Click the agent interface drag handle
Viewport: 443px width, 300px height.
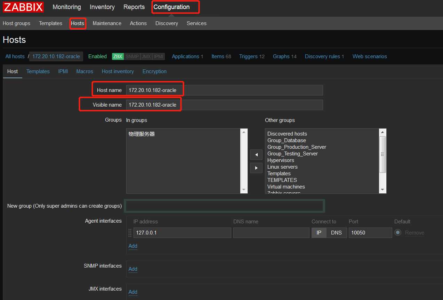click(130, 233)
